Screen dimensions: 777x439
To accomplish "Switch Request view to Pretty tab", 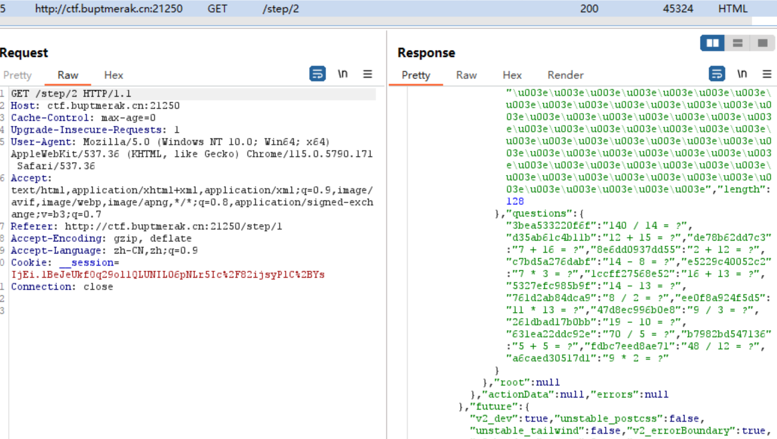I will (x=17, y=75).
